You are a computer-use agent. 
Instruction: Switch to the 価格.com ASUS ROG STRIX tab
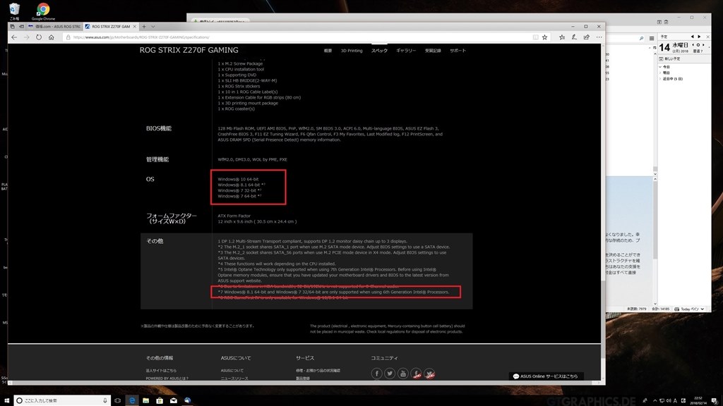click(54, 27)
